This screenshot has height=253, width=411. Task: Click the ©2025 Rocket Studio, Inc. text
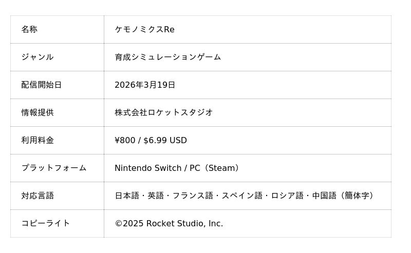(x=169, y=224)
